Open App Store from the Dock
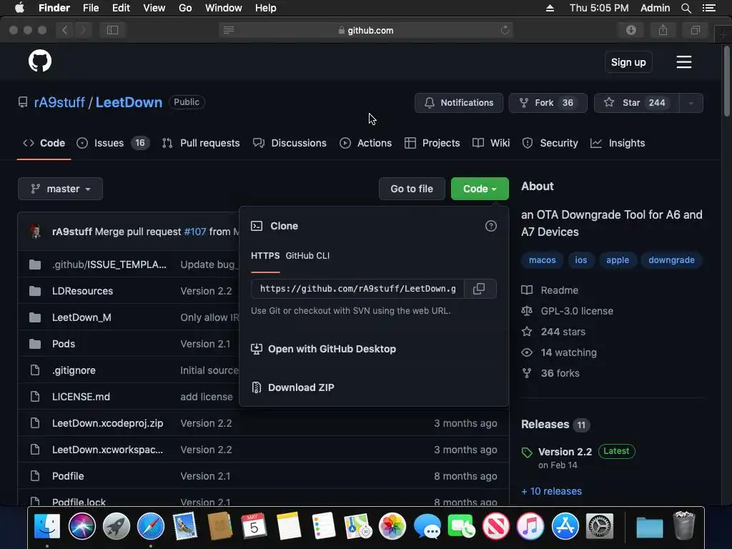Viewport: 732px width, 549px height. point(565,526)
